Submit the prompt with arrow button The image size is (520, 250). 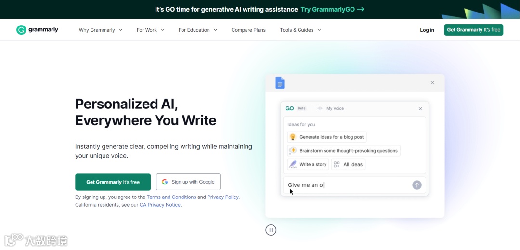coord(417,185)
